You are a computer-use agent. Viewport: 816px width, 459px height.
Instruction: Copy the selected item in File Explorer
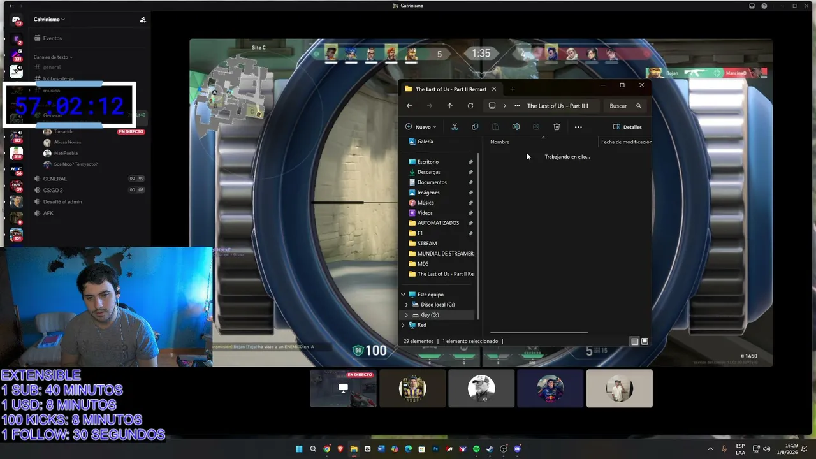(475, 127)
